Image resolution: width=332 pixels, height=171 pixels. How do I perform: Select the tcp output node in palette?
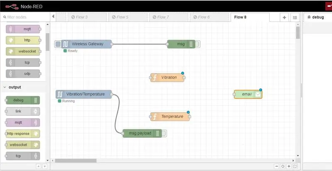point(23,156)
